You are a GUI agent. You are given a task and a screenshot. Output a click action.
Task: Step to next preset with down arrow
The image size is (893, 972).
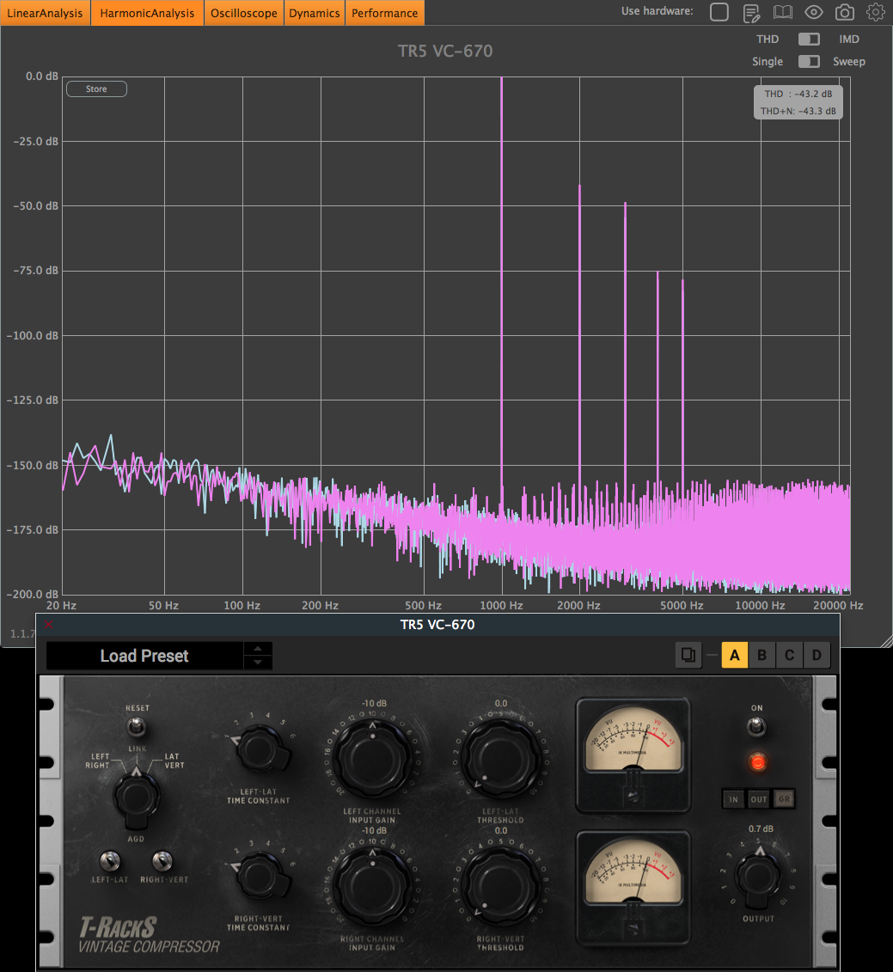[258, 663]
